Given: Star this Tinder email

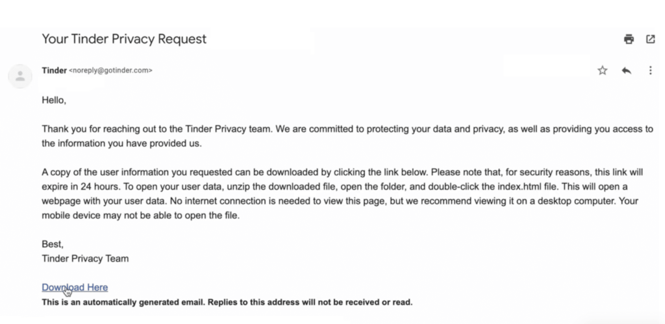Looking at the screenshot, I should pyautogui.click(x=602, y=70).
